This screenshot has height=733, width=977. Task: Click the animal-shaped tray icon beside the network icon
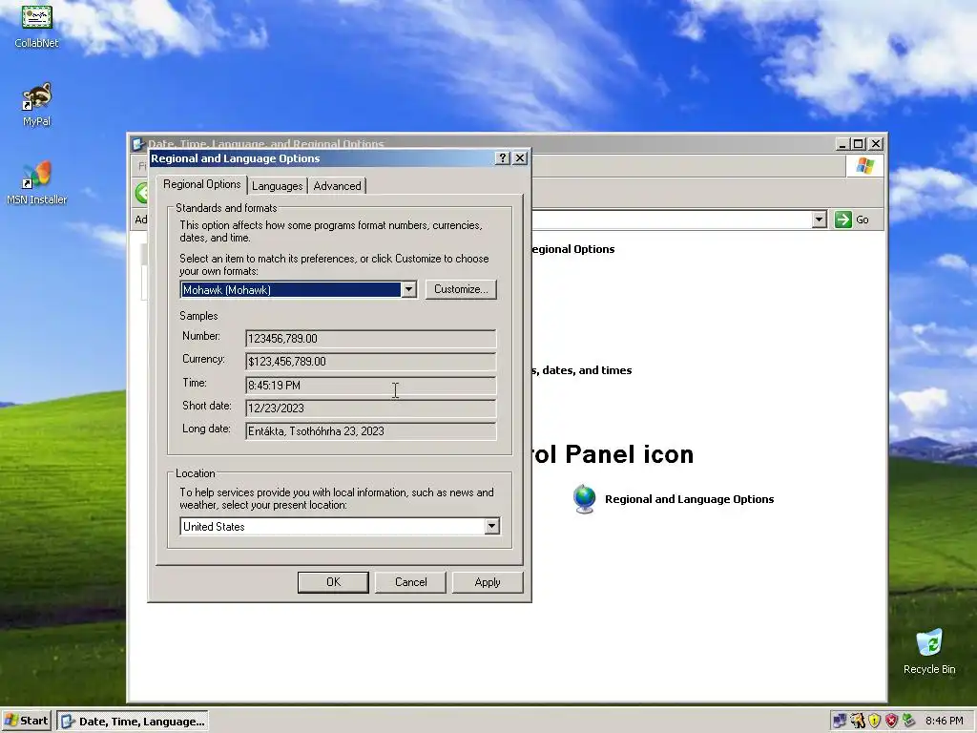(x=858, y=721)
